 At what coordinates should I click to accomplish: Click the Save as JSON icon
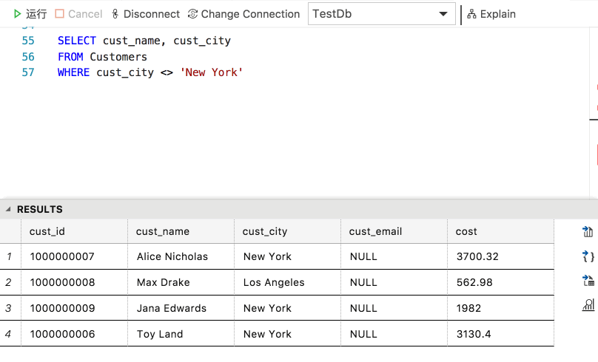click(x=588, y=256)
